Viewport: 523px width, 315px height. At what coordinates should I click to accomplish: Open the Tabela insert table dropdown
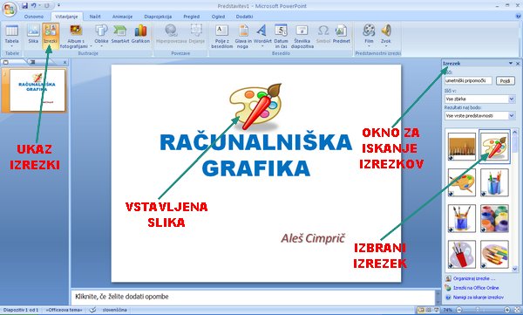(11, 36)
